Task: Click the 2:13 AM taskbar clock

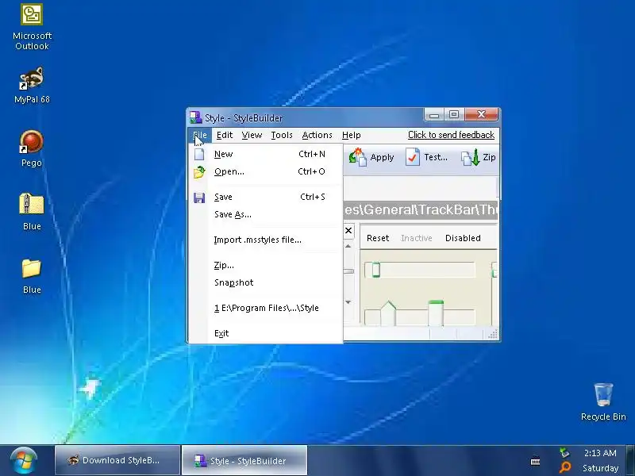Action: pos(600,453)
